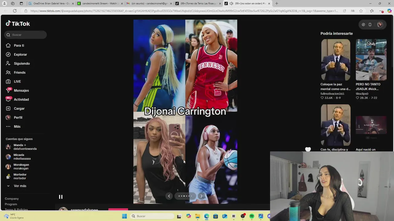The width and height of the screenshot is (394, 221).
Task: Focus the TikTok Buscar search field
Action: 26,35
